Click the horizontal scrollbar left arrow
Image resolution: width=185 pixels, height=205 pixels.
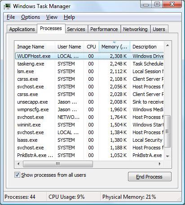pyautogui.click(x=19, y=164)
